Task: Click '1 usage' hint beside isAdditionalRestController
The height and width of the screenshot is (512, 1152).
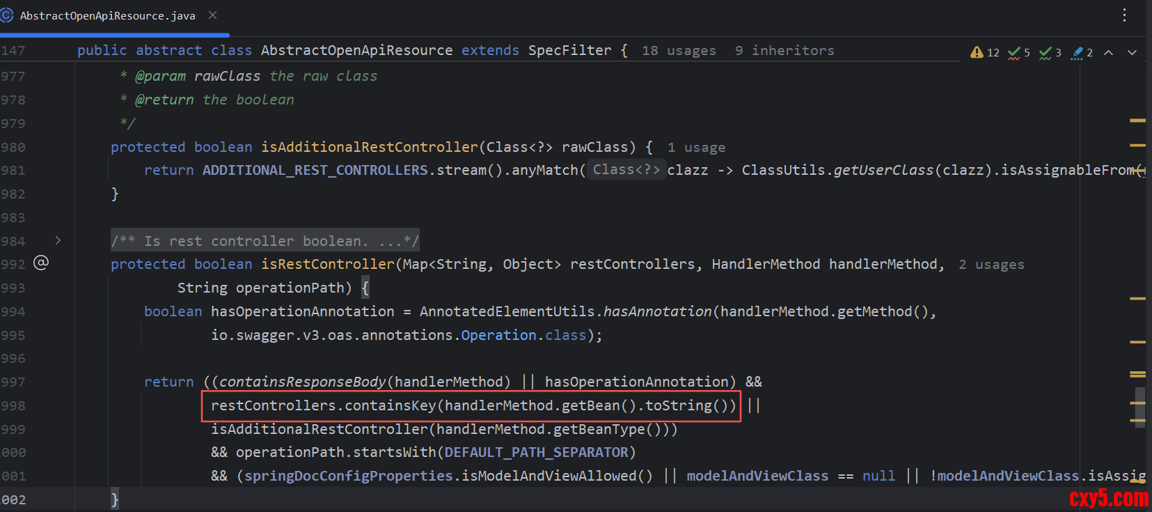Action: pyautogui.click(x=696, y=148)
